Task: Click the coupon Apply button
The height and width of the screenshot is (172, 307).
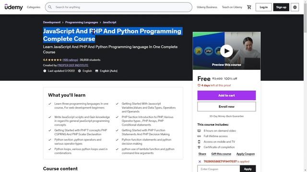Action: click(248, 169)
